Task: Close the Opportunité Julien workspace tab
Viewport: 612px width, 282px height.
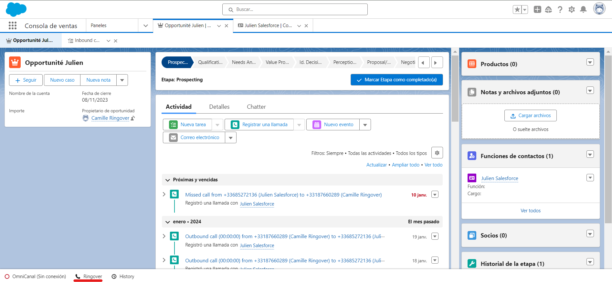Action: tap(227, 26)
